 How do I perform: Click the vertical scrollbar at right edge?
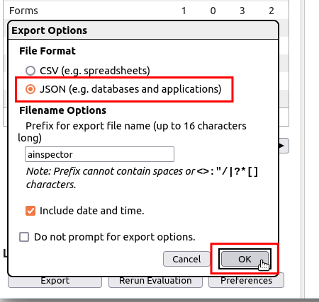pos(303,149)
